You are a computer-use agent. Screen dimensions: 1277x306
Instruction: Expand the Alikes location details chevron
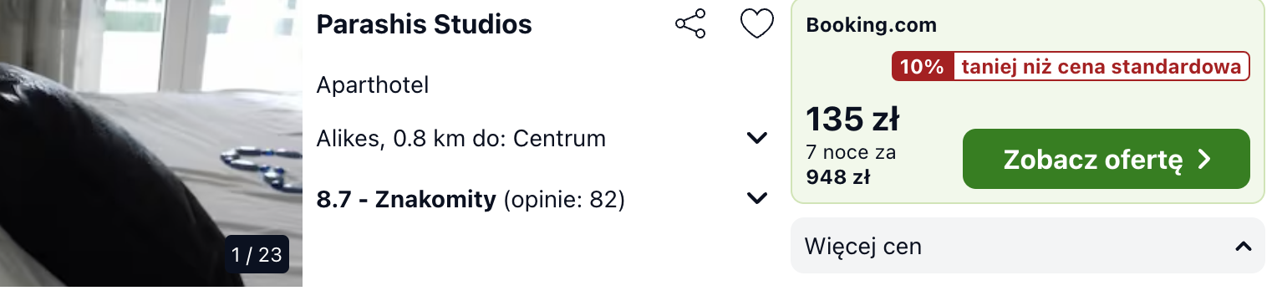pos(757,138)
